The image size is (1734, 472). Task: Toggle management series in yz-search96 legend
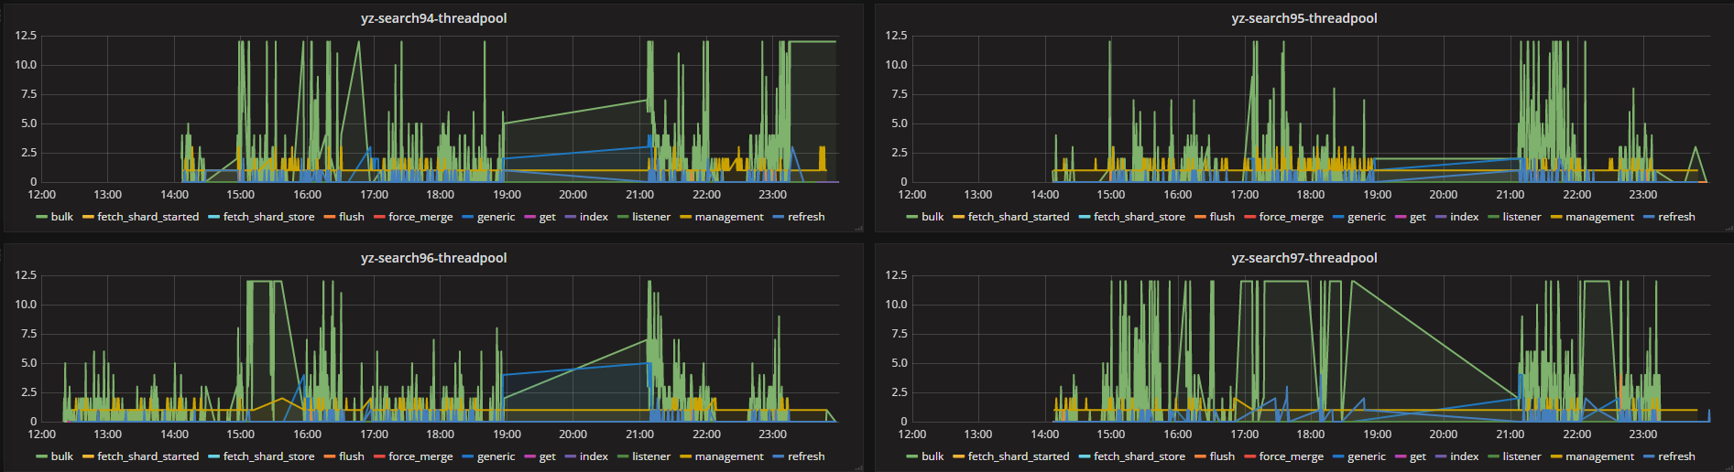tap(728, 456)
